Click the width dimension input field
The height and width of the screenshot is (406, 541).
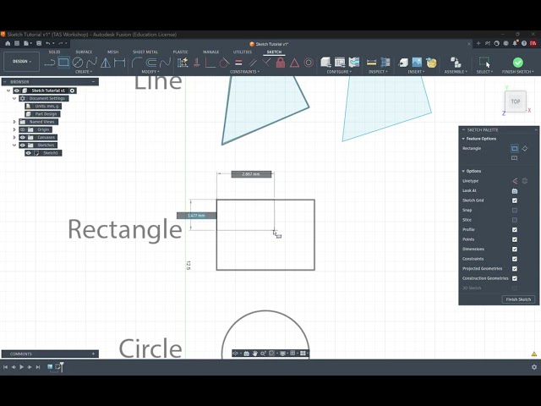point(251,174)
